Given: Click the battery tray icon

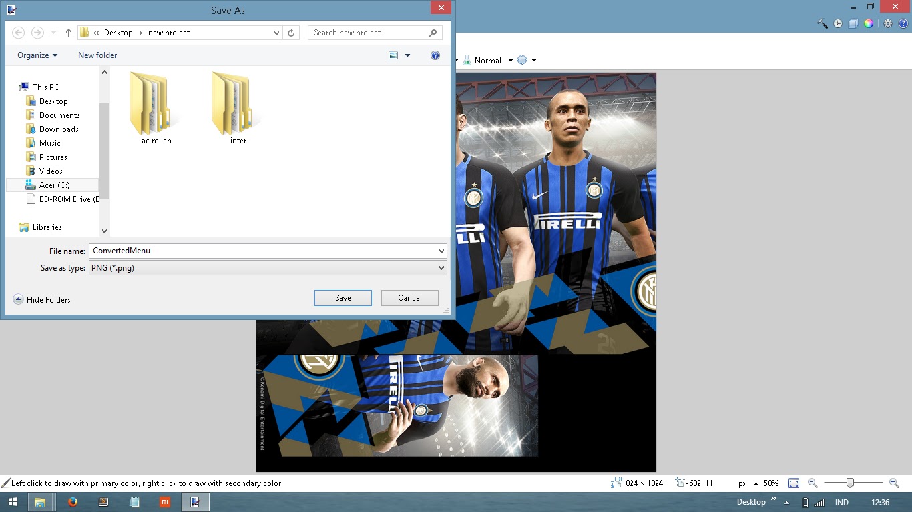Looking at the screenshot, I should [805, 503].
